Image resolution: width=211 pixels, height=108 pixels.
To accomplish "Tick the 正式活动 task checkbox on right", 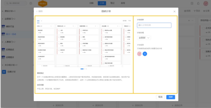I will [203, 28].
